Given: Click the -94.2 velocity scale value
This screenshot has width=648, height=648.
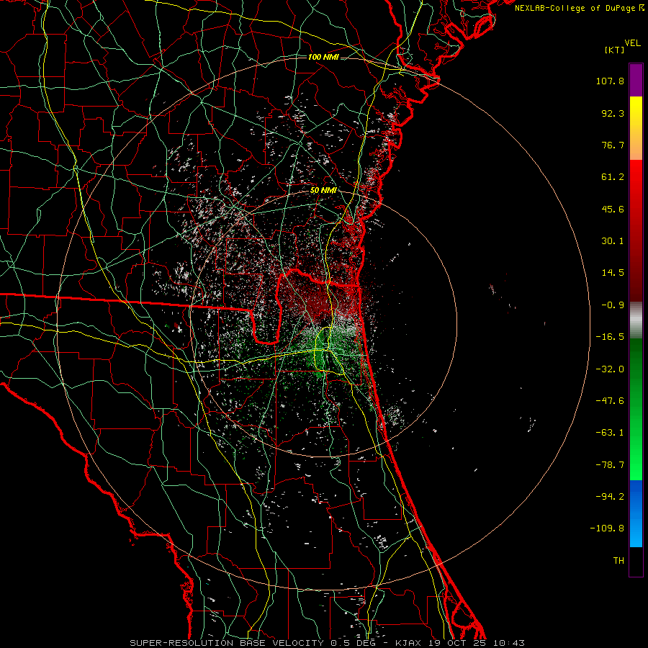Looking at the screenshot, I should click(x=610, y=496).
